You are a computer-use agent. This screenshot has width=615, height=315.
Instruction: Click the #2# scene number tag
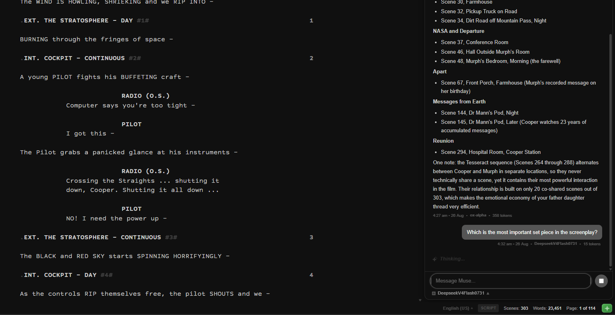pyautogui.click(x=135, y=58)
